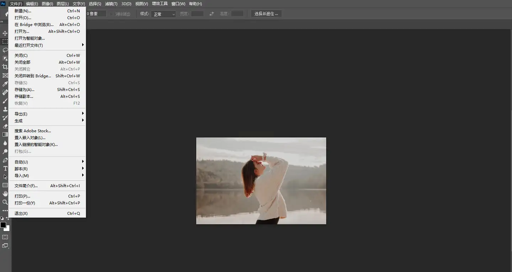The height and width of the screenshot is (272, 512).
Task: Toggle Quick Mask mode icon
Action: 5,237
